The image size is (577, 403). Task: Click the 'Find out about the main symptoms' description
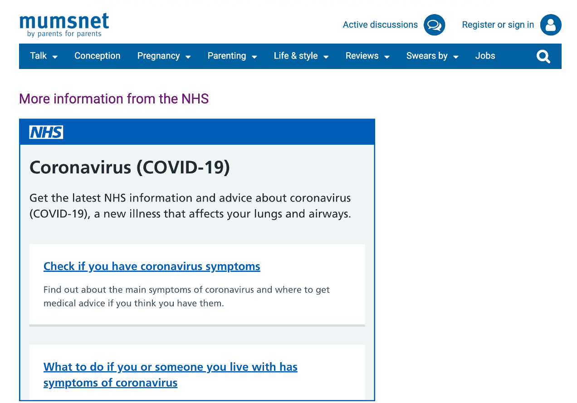tap(186, 296)
